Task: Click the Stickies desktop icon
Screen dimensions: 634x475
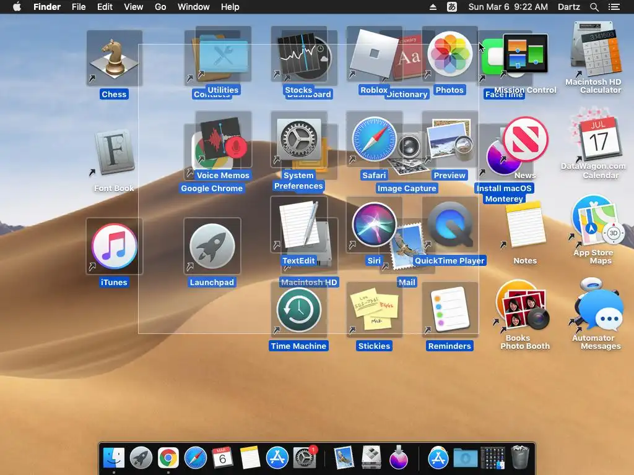Action: 374,310
